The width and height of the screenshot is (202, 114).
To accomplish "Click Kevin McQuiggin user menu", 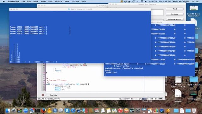I will 181,1.
